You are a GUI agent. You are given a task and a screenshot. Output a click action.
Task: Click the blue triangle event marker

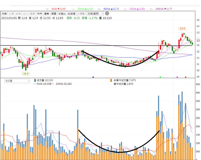[93, 77]
